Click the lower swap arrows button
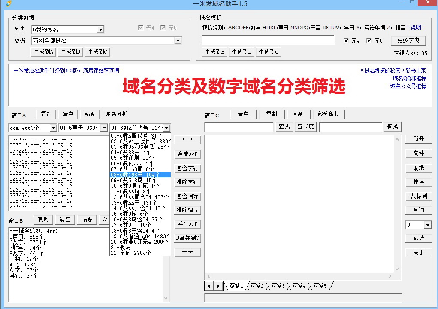The image size is (438, 309). click(187, 252)
